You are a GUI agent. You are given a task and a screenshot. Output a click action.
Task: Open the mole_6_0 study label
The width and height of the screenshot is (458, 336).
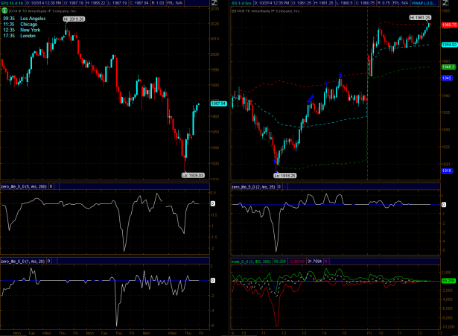pos(252,262)
